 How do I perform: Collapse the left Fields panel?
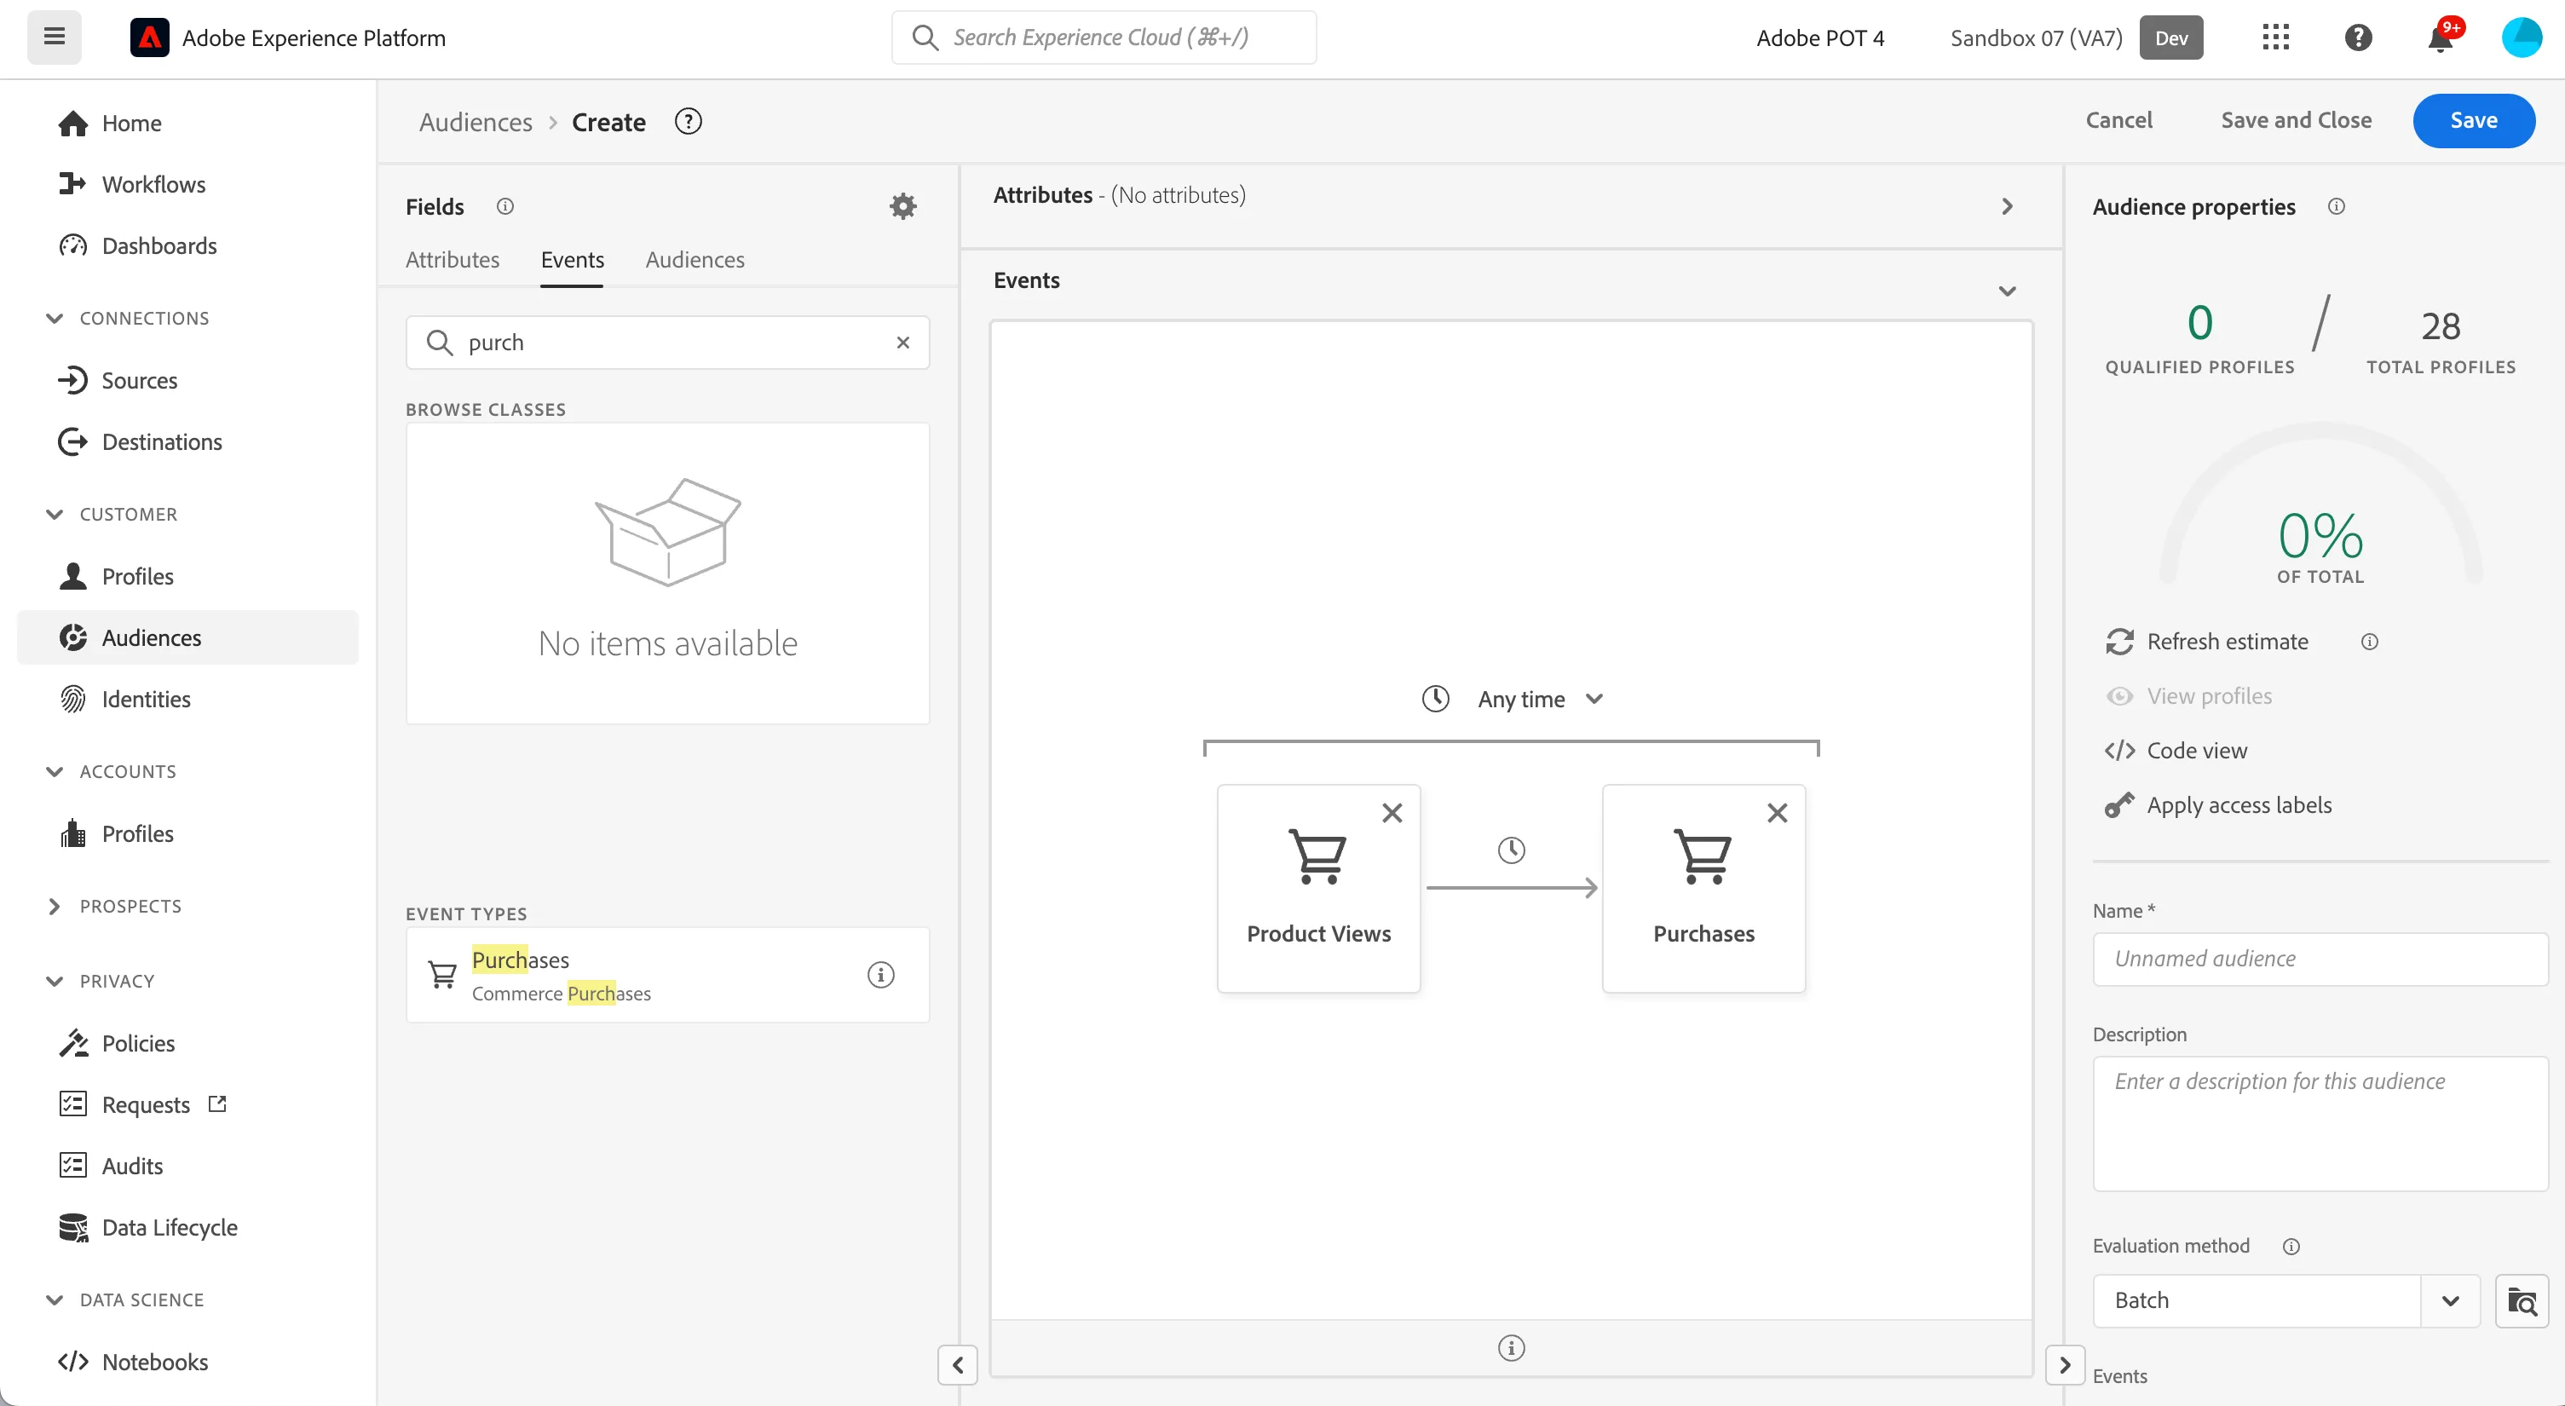click(958, 1364)
